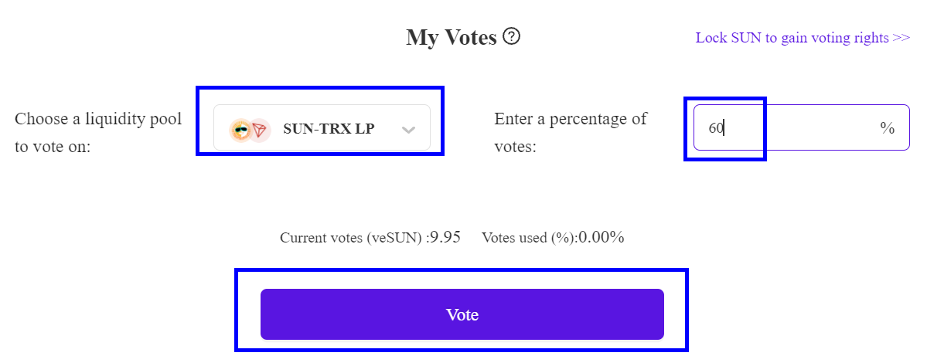Image resolution: width=927 pixels, height=356 pixels.
Task: Select the SUN-TRX LP label text
Action: (x=329, y=129)
